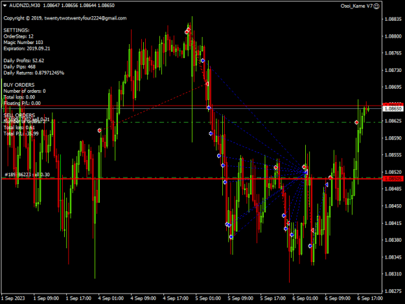405x304 pixels.
Task: Click the Magic Number 103 text
Action: pyautogui.click(x=23, y=42)
